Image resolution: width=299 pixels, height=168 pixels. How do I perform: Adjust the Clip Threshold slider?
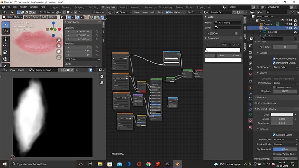285,149
